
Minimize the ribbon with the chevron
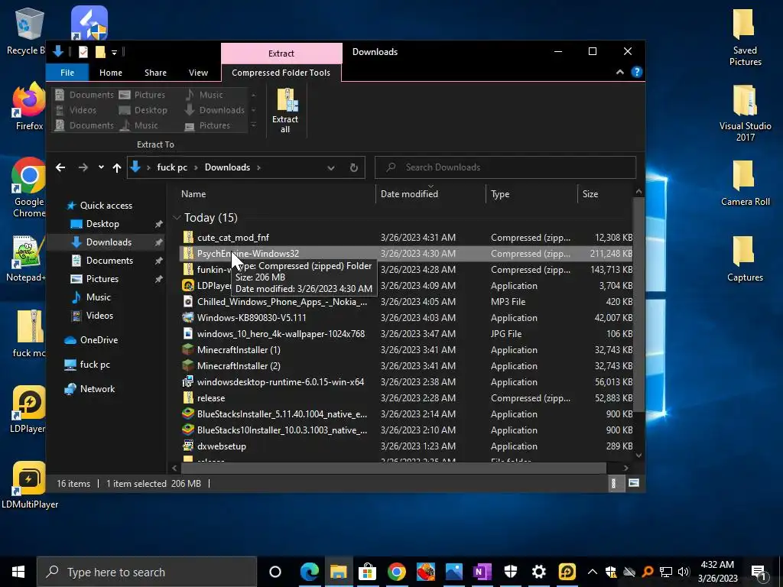tap(619, 73)
